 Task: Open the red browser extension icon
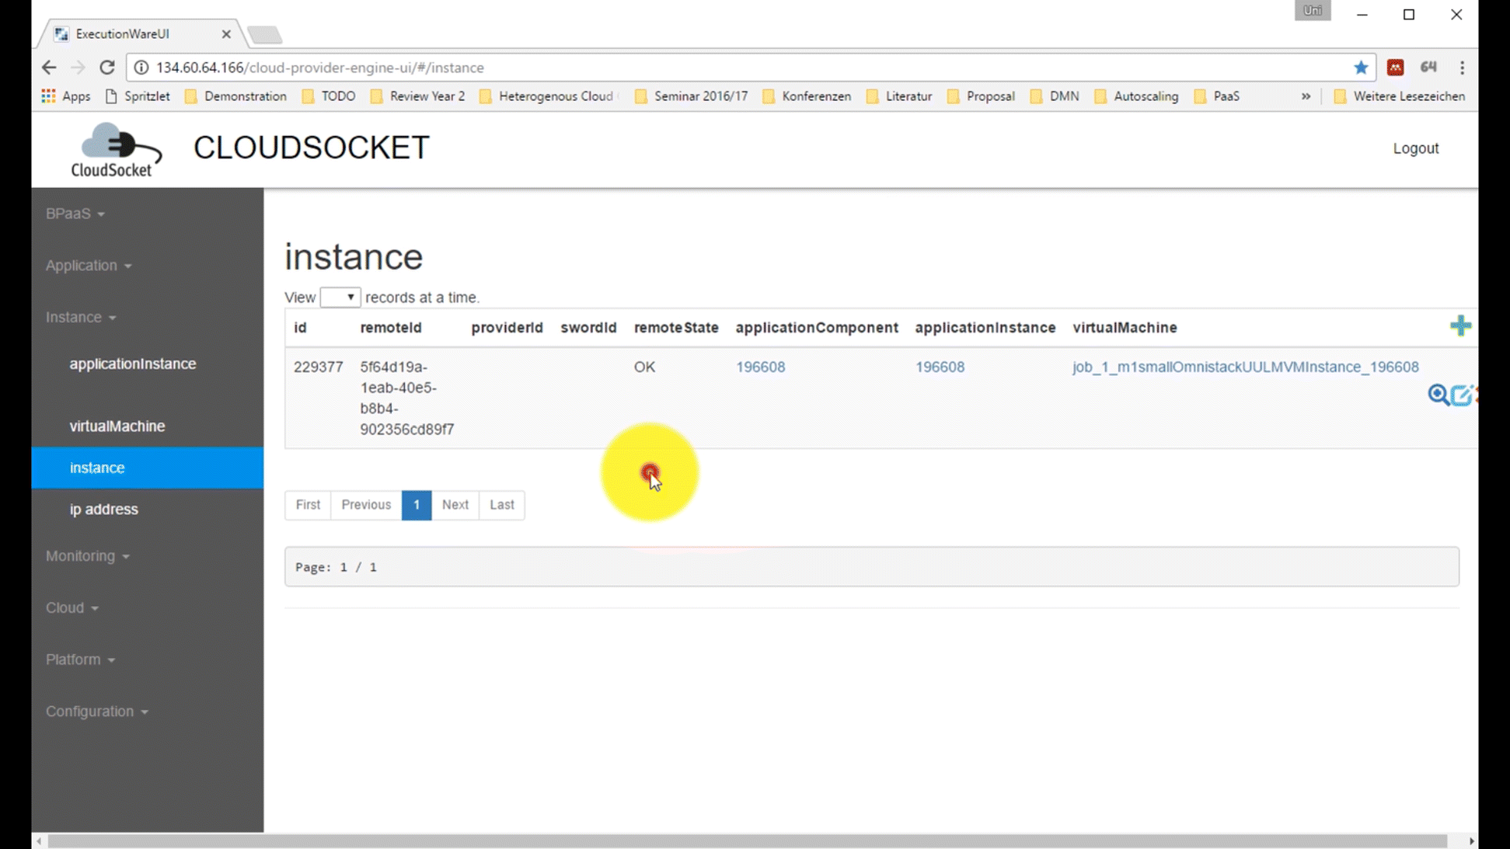(1396, 68)
